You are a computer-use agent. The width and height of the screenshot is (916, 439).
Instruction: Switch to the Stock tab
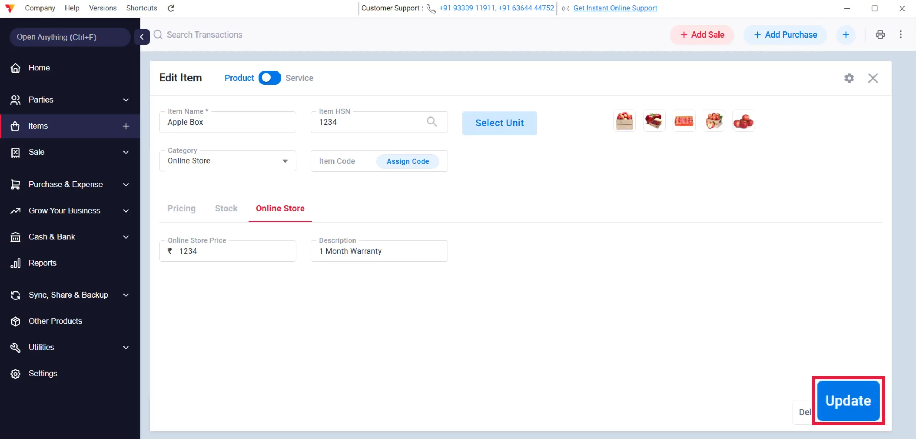coord(226,208)
